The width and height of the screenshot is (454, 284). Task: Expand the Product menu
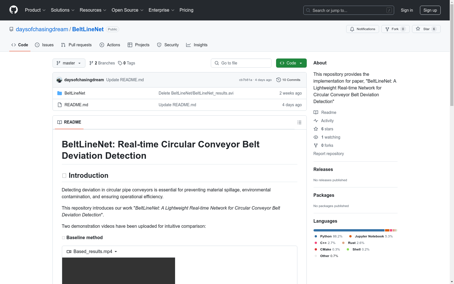click(35, 10)
